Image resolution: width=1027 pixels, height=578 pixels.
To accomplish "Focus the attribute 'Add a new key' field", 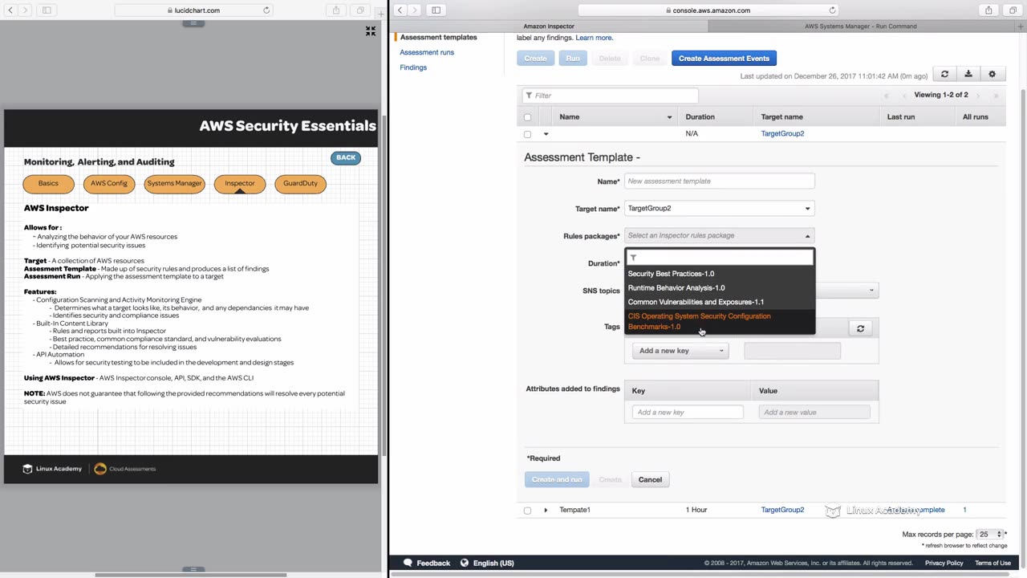I will point(688,413).
